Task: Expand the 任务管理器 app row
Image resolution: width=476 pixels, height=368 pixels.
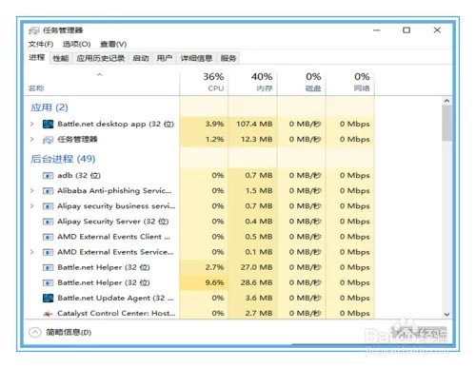Action: pos(32,139)
